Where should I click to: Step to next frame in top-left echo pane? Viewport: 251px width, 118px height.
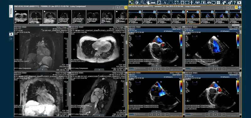pos(163,69)
